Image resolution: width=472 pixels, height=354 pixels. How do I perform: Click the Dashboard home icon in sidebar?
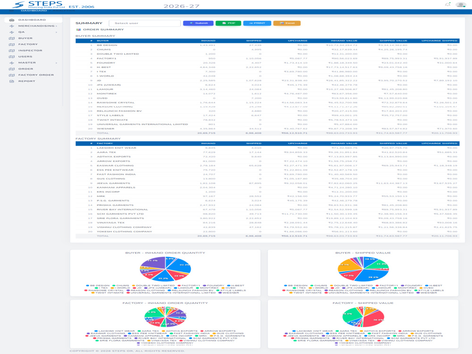(12, 20)
